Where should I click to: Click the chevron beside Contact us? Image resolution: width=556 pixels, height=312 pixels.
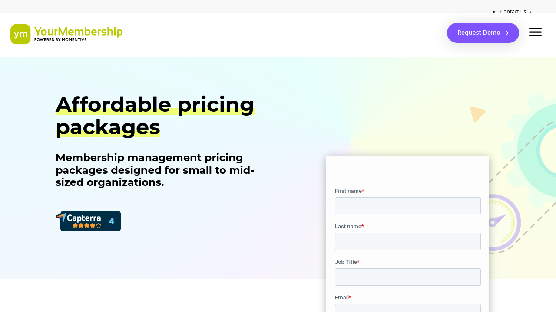[530, 12]
